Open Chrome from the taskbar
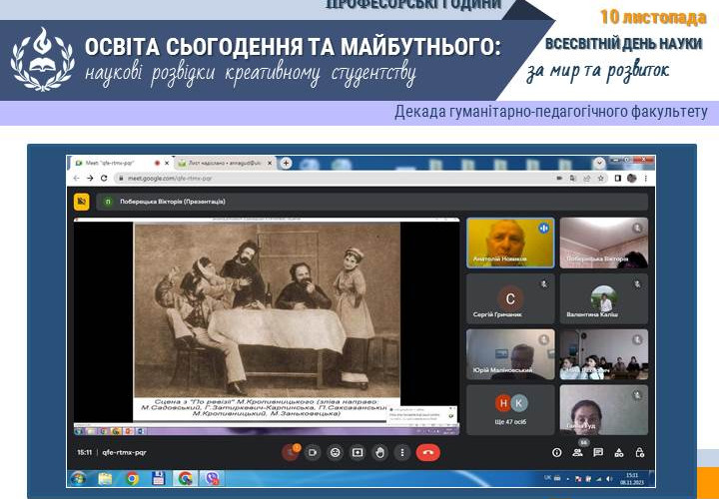The image size is (719, 499). (x=132, y=478)
